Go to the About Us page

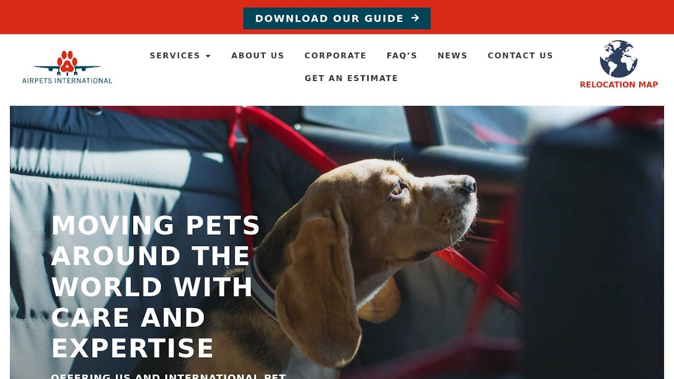258,56
